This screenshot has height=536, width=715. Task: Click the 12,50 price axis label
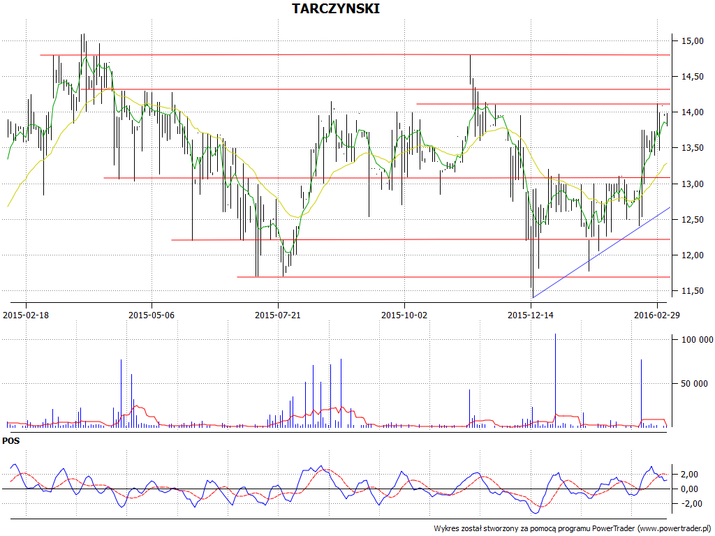click(x=692, y=220)
